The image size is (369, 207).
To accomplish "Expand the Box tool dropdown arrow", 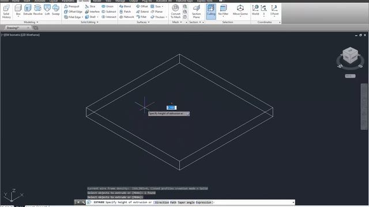I will click(x=18, y=17).
